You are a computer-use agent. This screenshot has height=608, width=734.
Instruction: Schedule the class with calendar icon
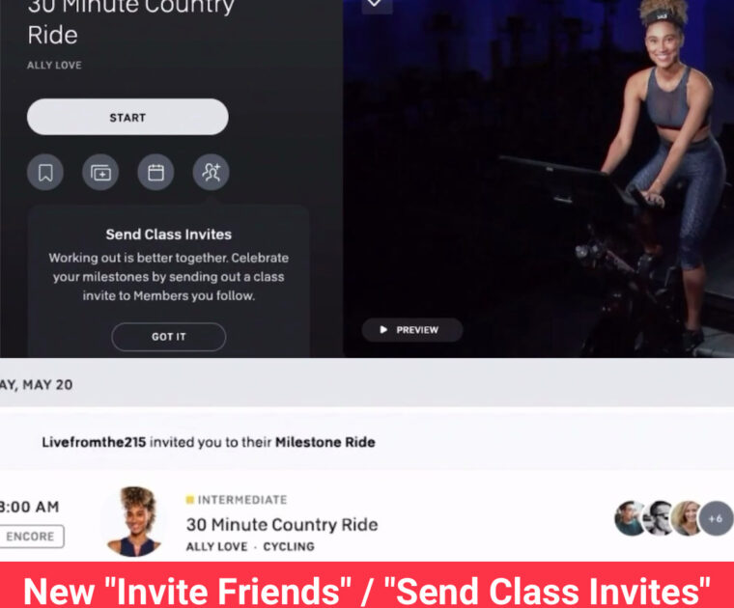point(155,173)
